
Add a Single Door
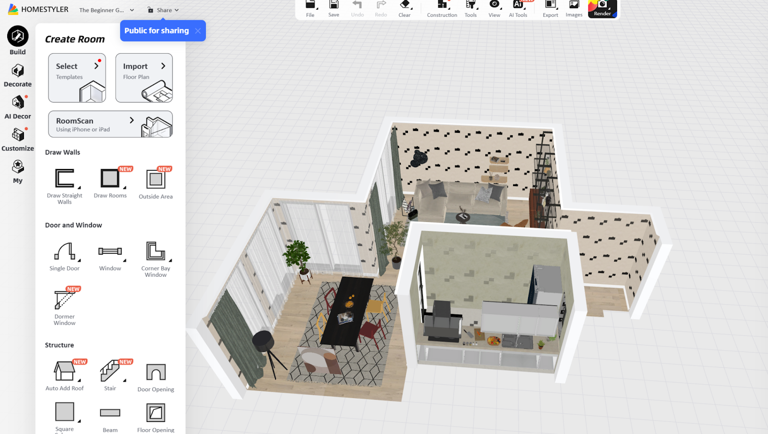tap(65, 257)
